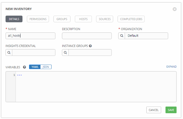Select the Details tab

click(x=14, y=19)
